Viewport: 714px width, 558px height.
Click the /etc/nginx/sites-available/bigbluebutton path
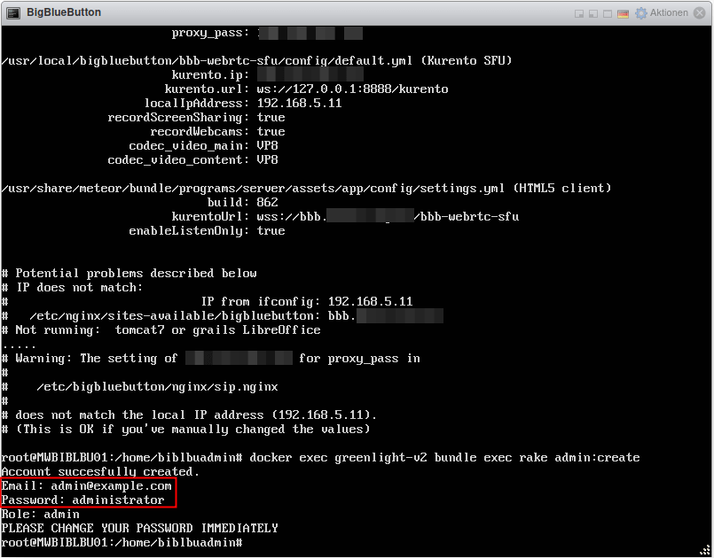(x=171, y=315)
